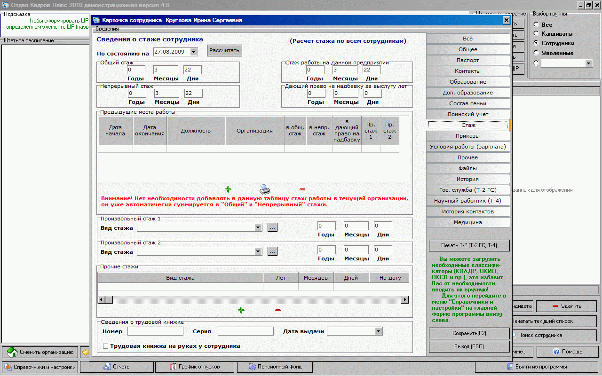Image resolution: width=602 pixels, height=376 pixels.
Task: Click red minus under previous workplaces table
Action: [x=302, y=189]
